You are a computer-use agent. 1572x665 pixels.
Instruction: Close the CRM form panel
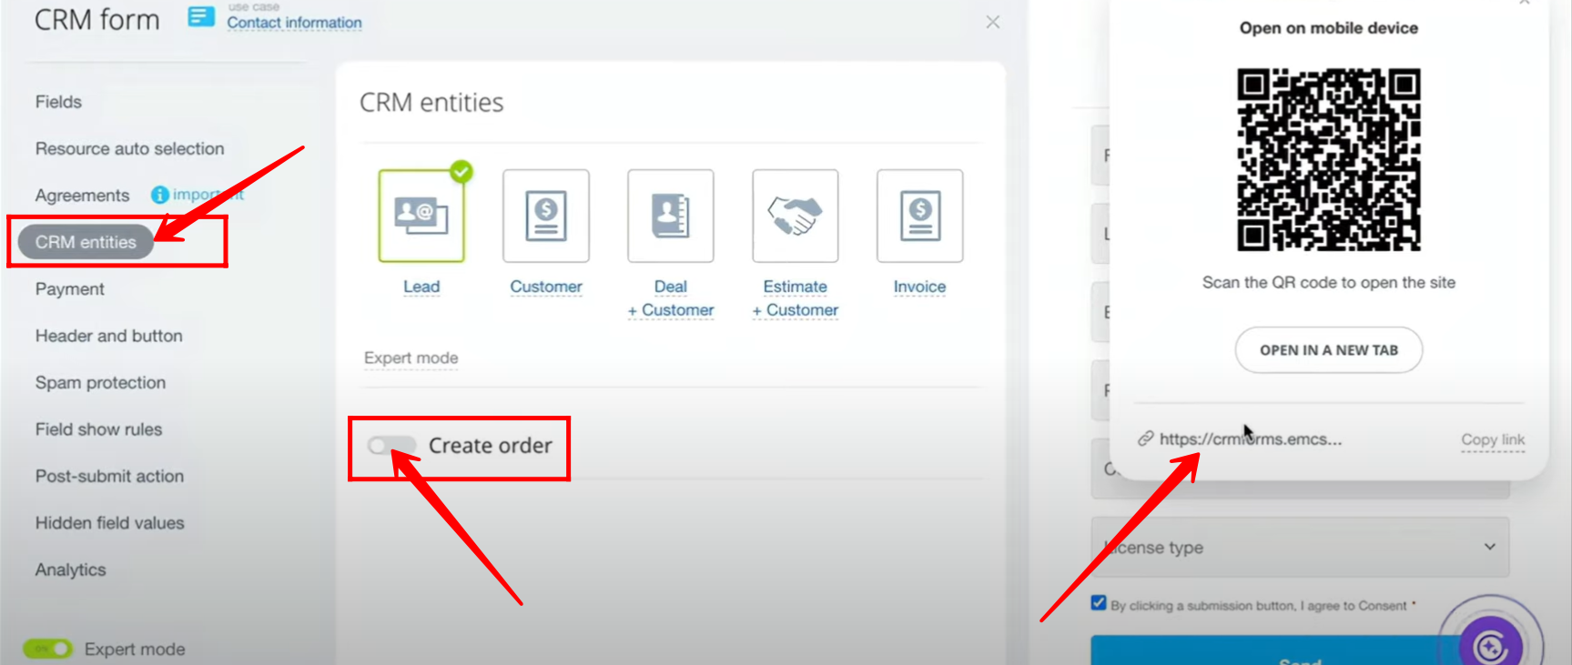coord(993,22)
